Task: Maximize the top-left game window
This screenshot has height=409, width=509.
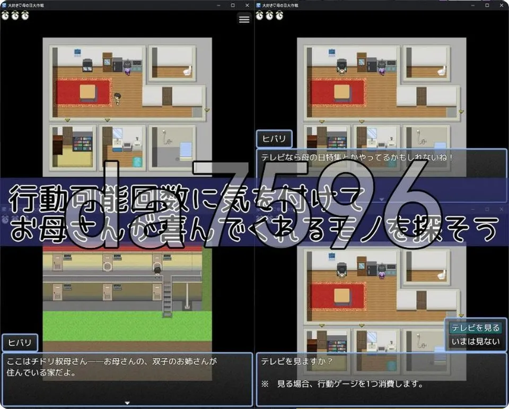Action: click(x=233, y=5)
